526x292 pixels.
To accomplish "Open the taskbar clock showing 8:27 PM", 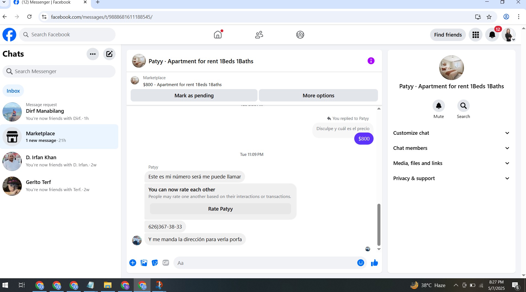I will (x=497, y=285).
